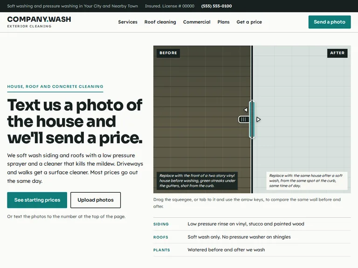Click the AFTER label on the image

coord(337,53)
